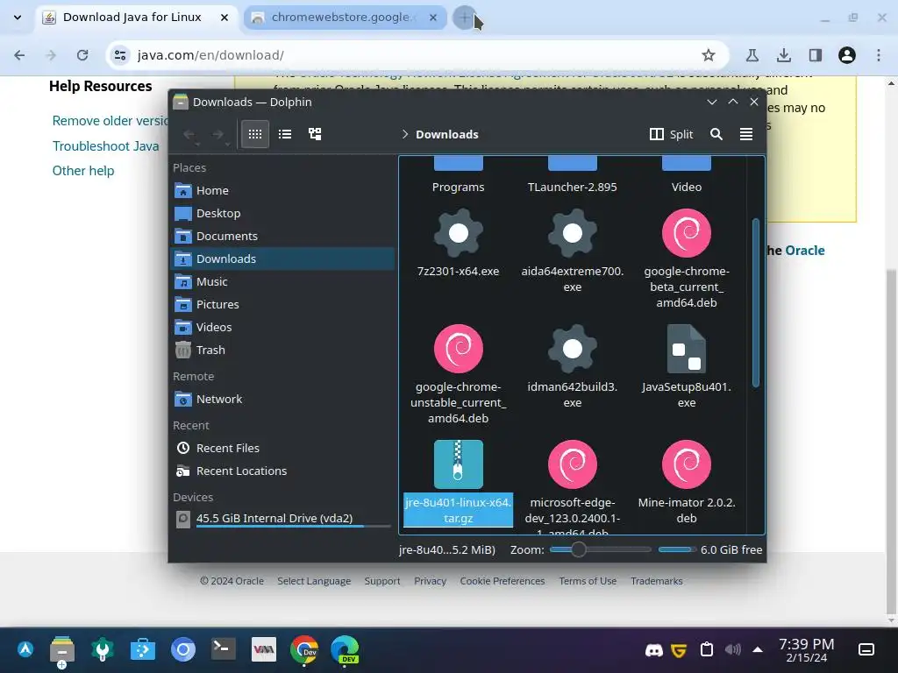Toggle Chrome side panel
898x673 pixels.
pos(815,55)
